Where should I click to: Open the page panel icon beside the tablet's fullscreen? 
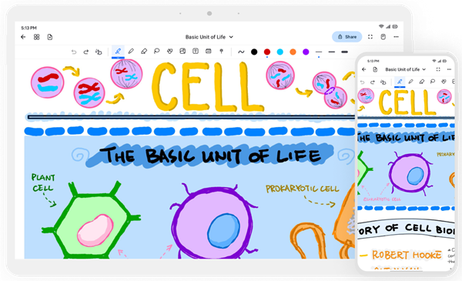[x=383, y=37]
